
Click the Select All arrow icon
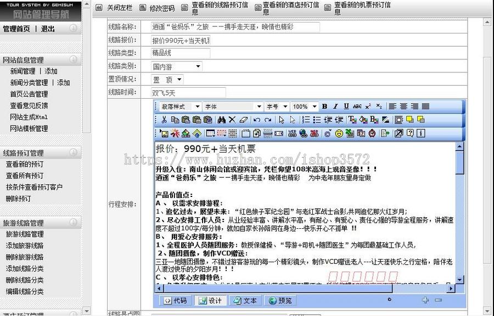(282, 120)
